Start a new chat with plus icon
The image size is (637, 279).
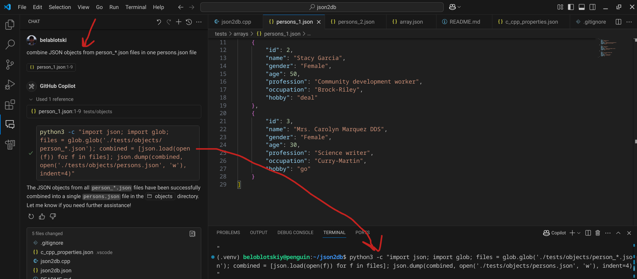click(179, 22)
